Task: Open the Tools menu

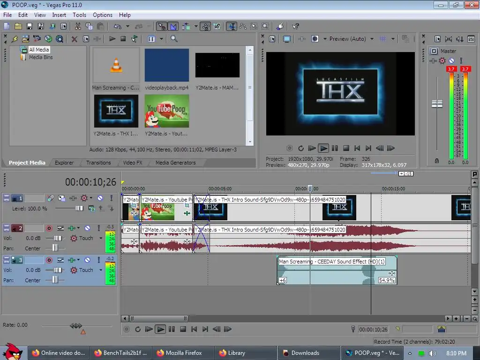Action: tap(79, 15)
